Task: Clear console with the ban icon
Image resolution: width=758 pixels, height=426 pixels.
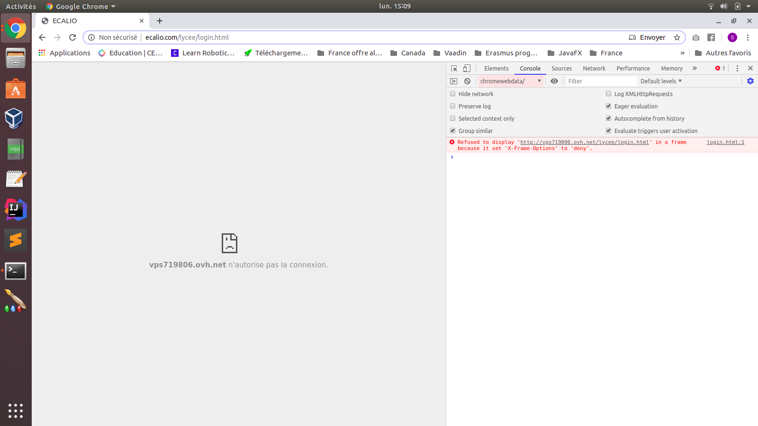Action: coord(467,81)
